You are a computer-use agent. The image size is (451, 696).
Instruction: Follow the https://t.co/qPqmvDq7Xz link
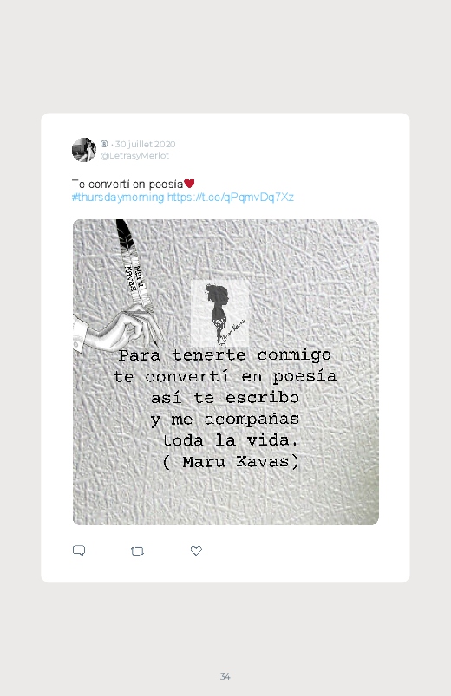pos(230,197)
